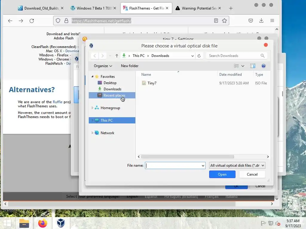Click the New folder button
The image size is (306, 229).
[x=130, y=66]
